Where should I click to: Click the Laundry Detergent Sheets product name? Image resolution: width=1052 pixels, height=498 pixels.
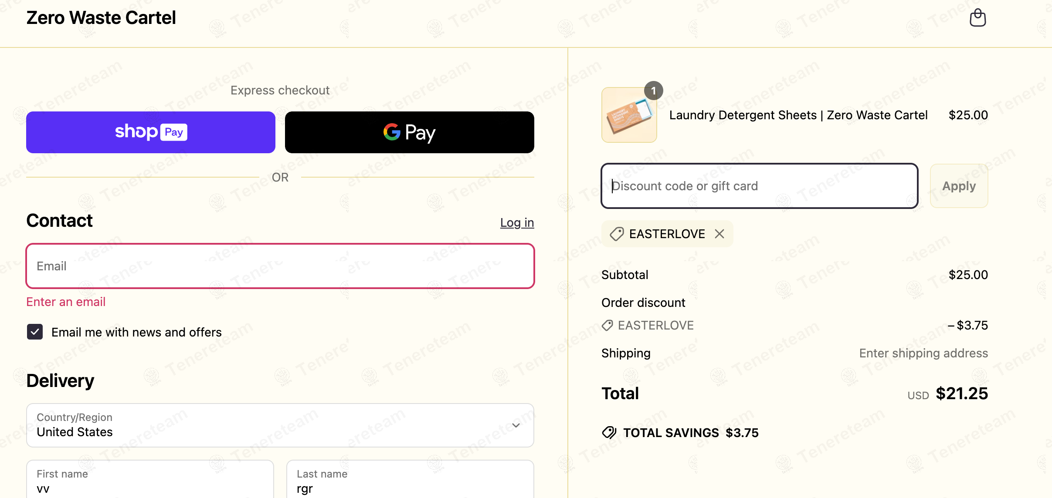[x=798, y=115]
